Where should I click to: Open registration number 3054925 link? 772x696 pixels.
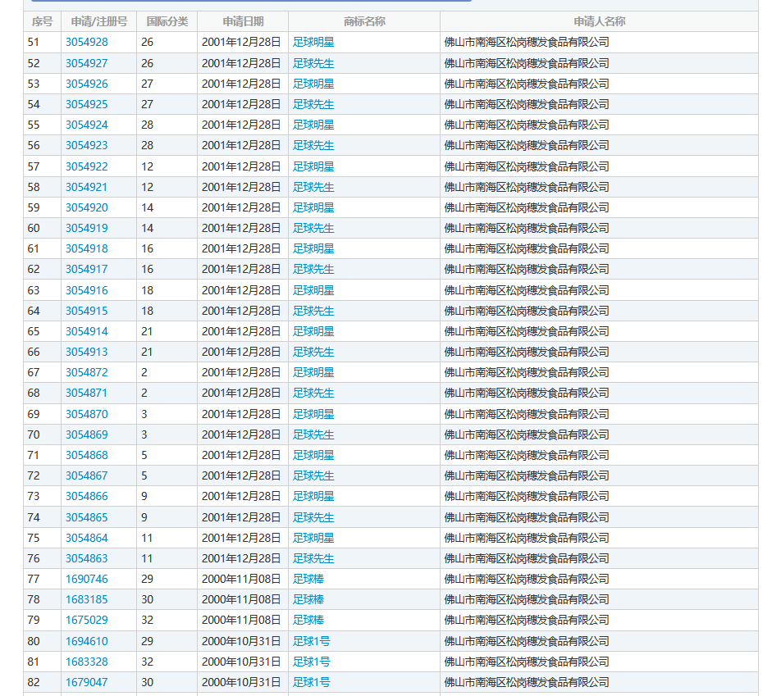pos(86,104)
